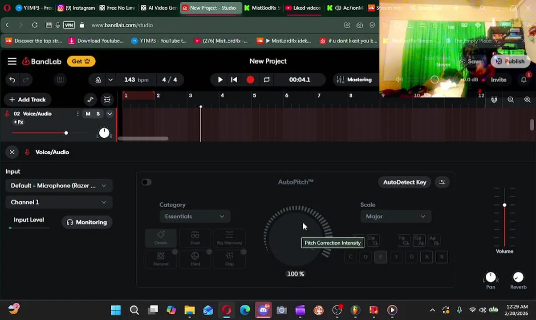The image size is (536, 320).
Task: Toggle the E note key
Action: 381,257
